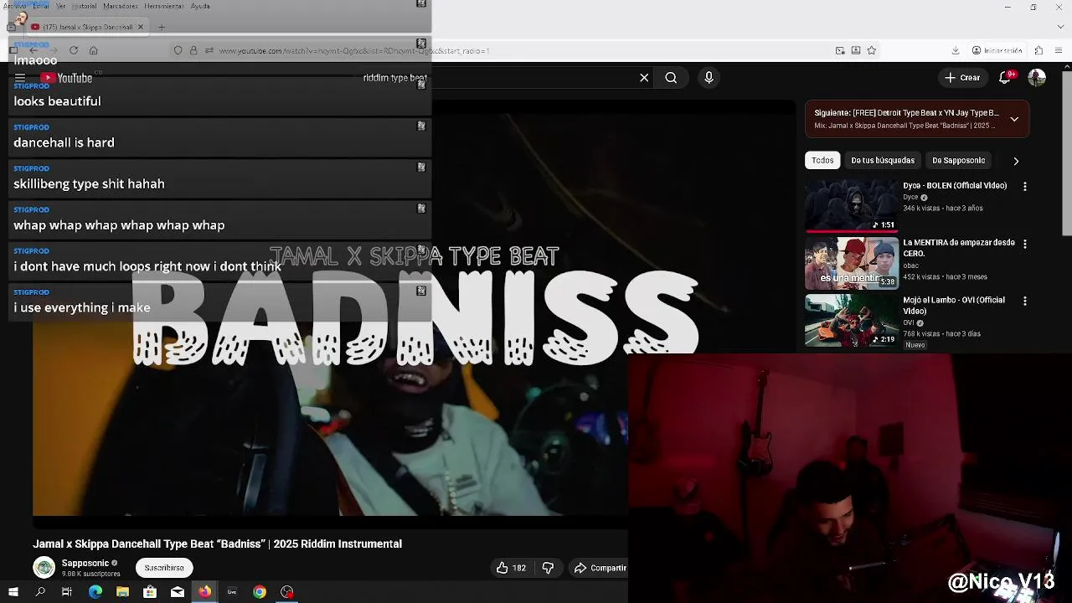Open the Herramientas menu in Firefox
This screenshot has height=603, width=1072.
[164, 6]
